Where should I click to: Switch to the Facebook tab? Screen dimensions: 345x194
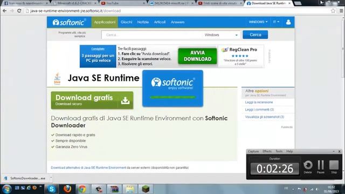(x=25, y=3)
